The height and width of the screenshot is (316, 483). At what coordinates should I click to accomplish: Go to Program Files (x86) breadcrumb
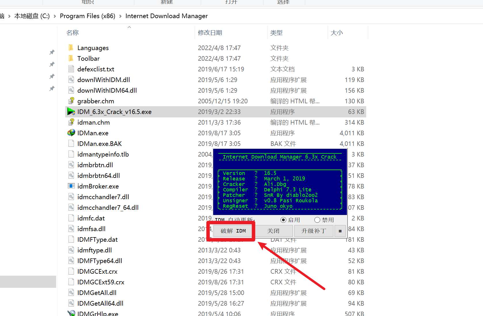87,16
